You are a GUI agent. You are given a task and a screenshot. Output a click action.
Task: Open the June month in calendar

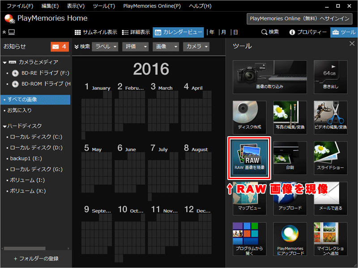(x=130, y=168)
